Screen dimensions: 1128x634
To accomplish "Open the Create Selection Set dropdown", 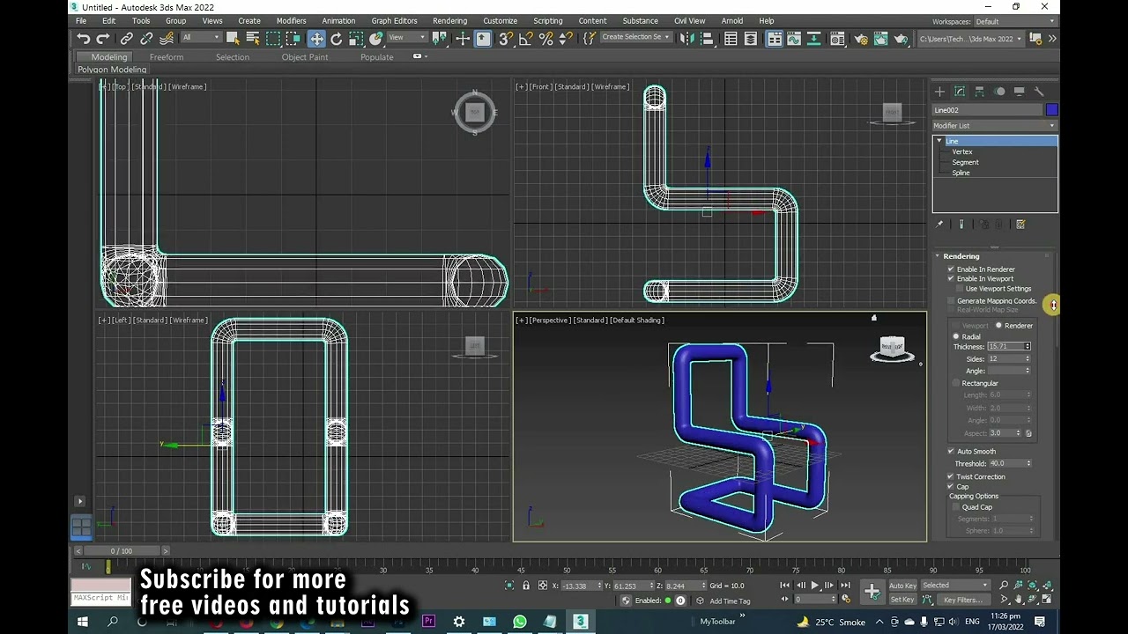I will point(635,38).
